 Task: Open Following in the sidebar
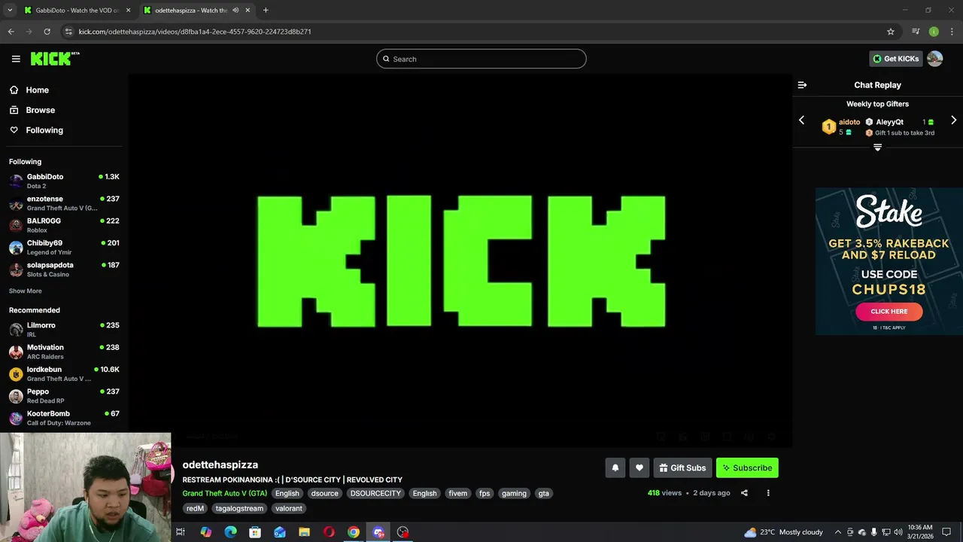point(44,130)
